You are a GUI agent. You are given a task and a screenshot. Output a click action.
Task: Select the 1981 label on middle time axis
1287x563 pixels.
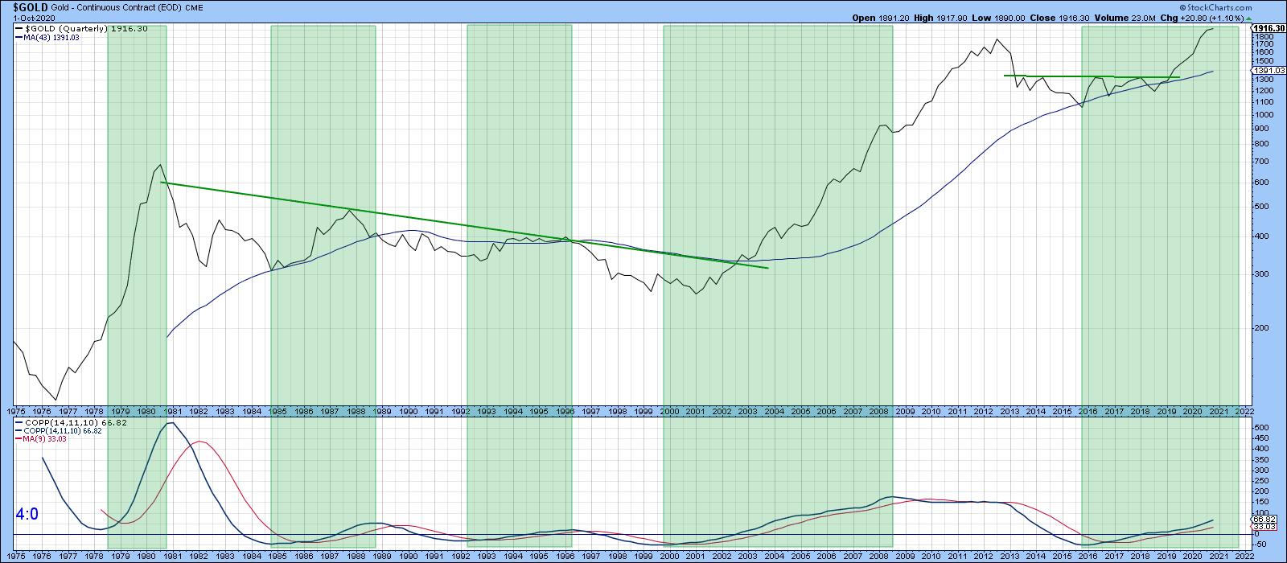[x=173, y=411]
